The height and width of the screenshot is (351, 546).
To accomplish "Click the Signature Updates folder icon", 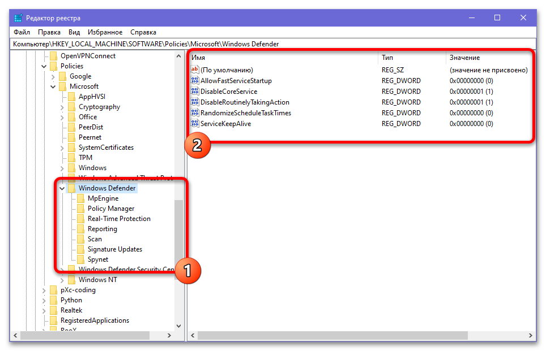I will [x=81, y=249].
